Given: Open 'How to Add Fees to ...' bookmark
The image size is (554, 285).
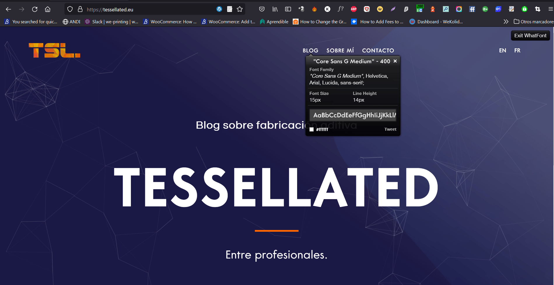Looking at the screenshot, I should click(378, 22).
